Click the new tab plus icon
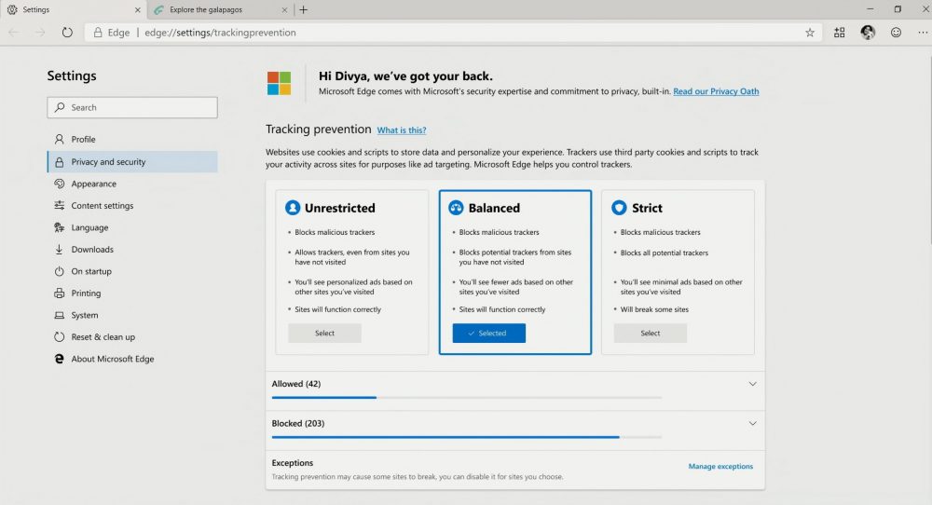This screenshot has width=932, height=505. click(303, 10)
